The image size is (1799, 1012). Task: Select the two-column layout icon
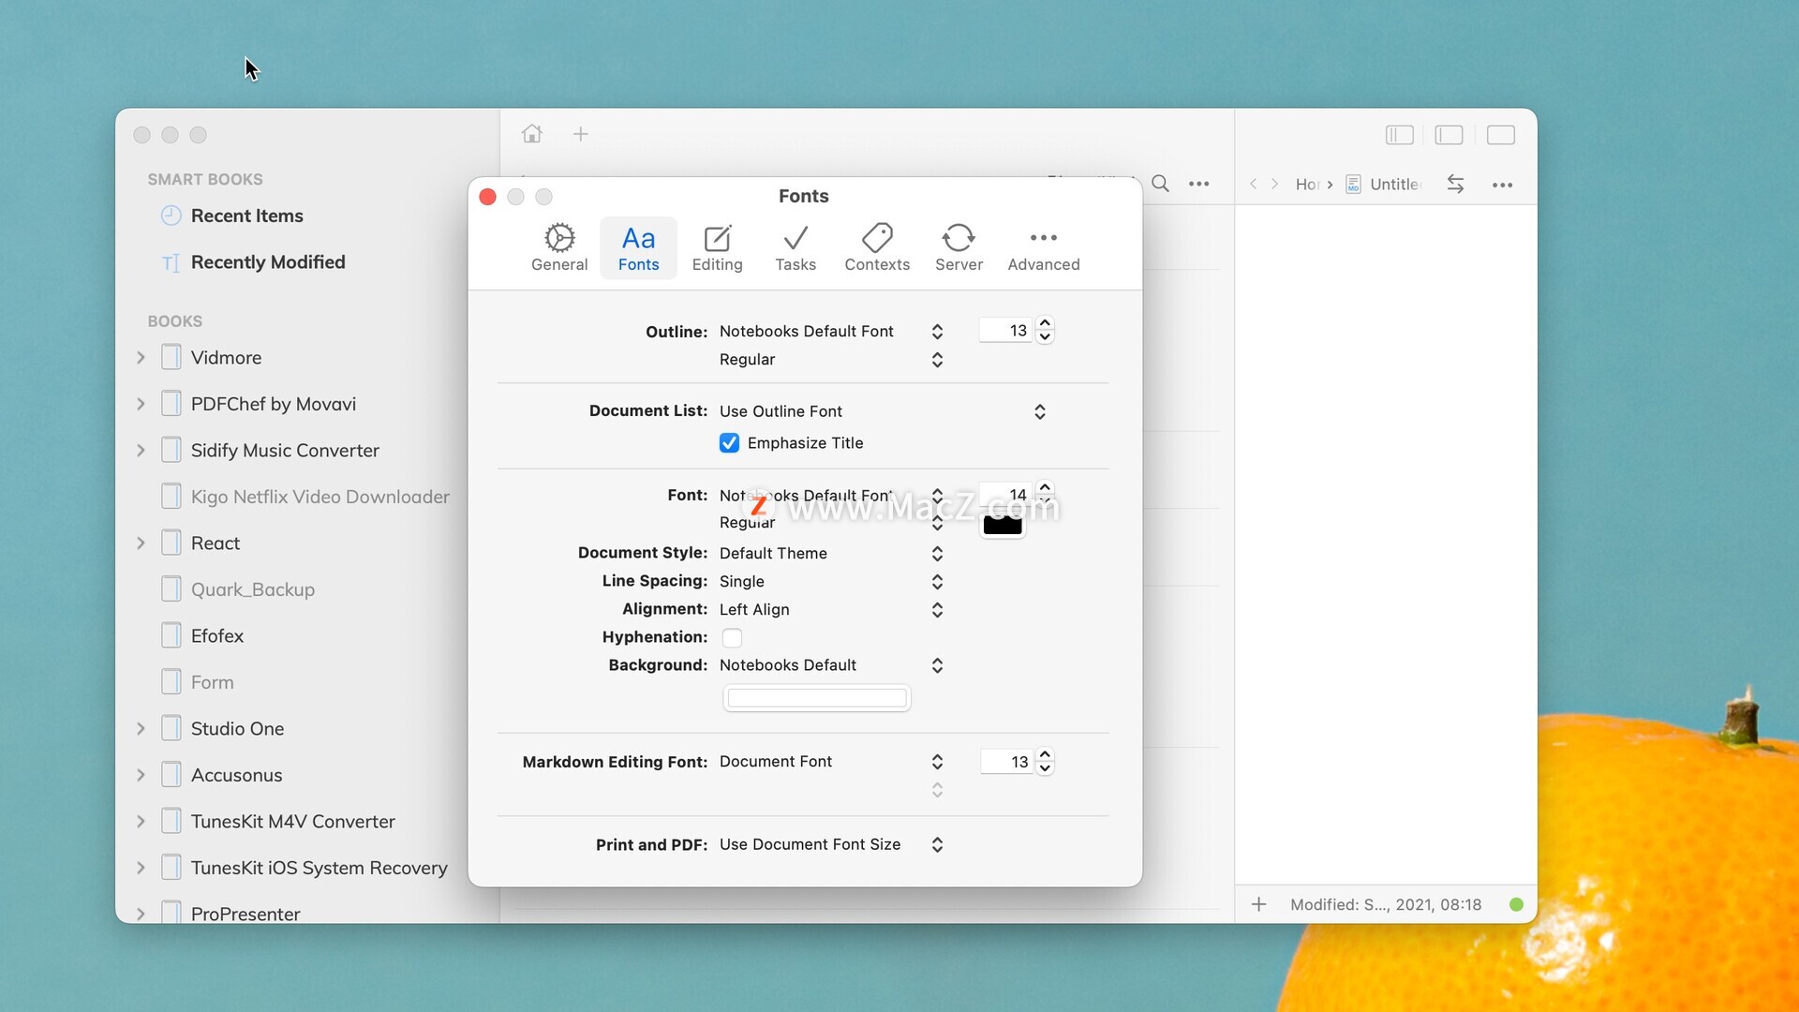click(1450, 135)
